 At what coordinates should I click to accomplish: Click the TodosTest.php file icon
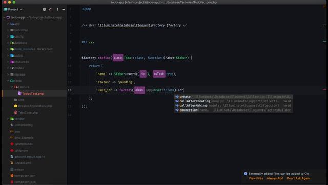(19, 94)
